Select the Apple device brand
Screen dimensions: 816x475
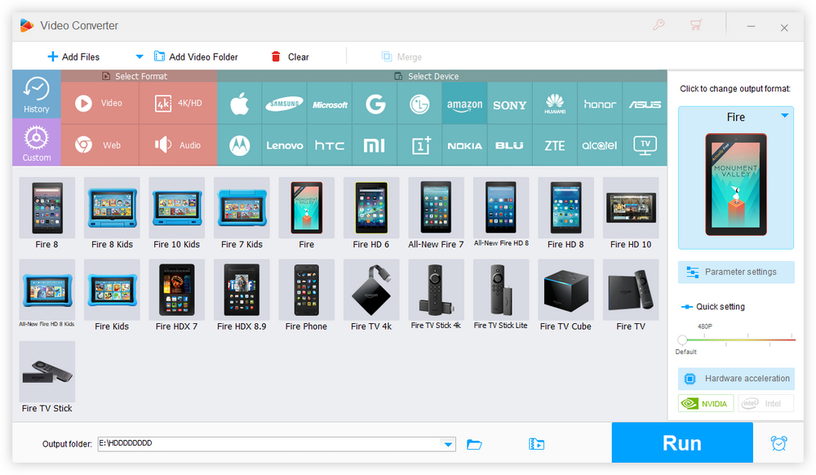coord(239,104)
